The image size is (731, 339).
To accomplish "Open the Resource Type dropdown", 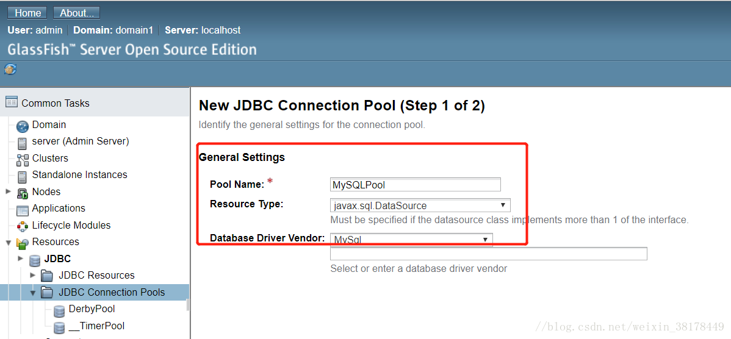I will pos(420,205).
